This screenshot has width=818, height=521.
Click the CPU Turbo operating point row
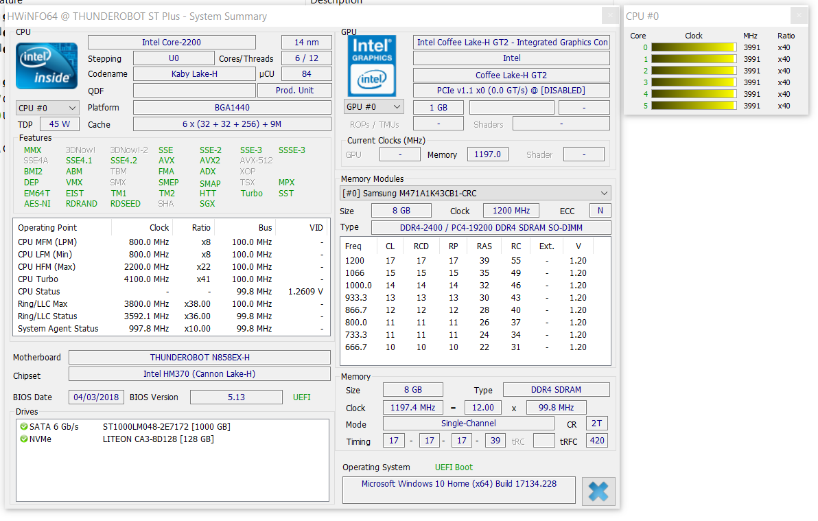[x=171, y=279]
